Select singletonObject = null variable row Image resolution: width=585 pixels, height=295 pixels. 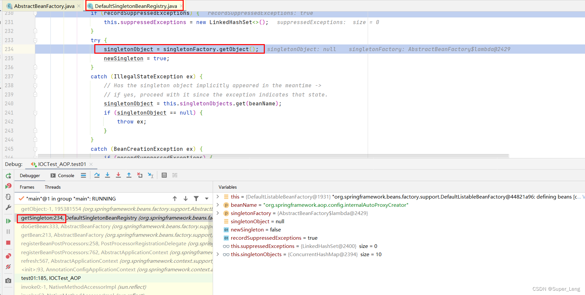pyautogui.click(x=399, y=221)
